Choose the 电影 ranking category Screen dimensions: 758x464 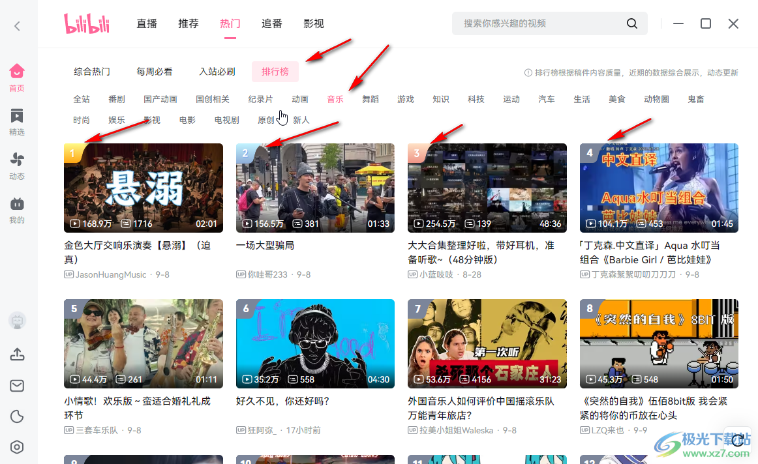coord(187,120)
